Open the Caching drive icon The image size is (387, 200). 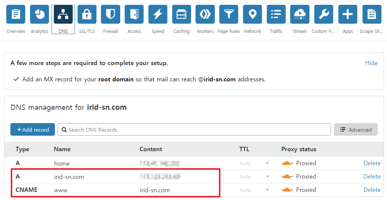tap(181, 14)
